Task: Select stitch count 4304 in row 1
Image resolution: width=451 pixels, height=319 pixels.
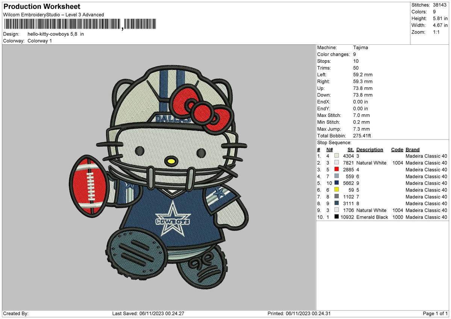Action: pos(348,156)
